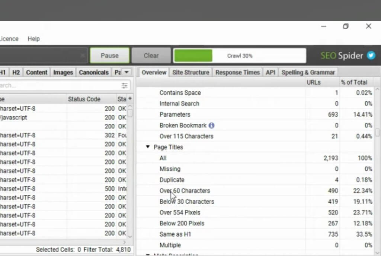Open the Site Structure tab
This screenshot has height=256, width=381.
[191, 72]
